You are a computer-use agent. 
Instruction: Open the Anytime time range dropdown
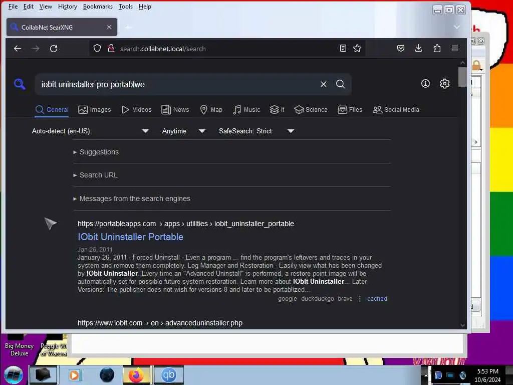183,131
